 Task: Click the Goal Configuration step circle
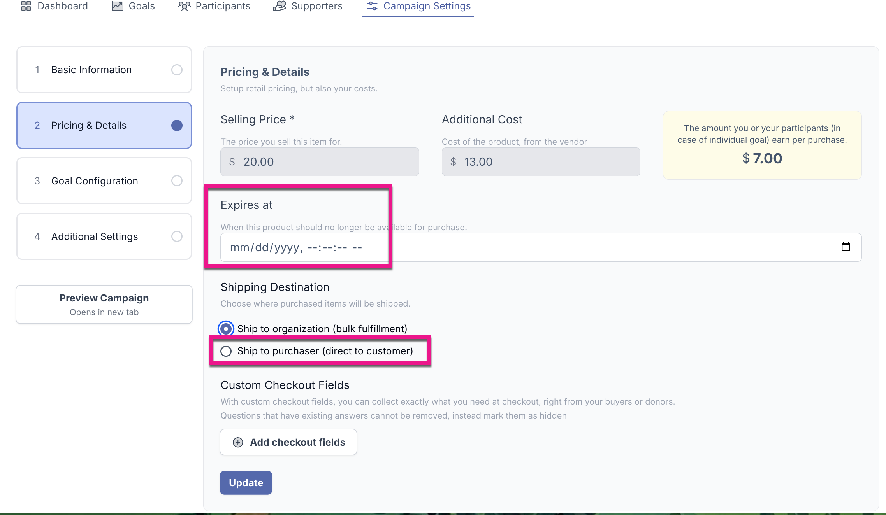pos(177,181)
